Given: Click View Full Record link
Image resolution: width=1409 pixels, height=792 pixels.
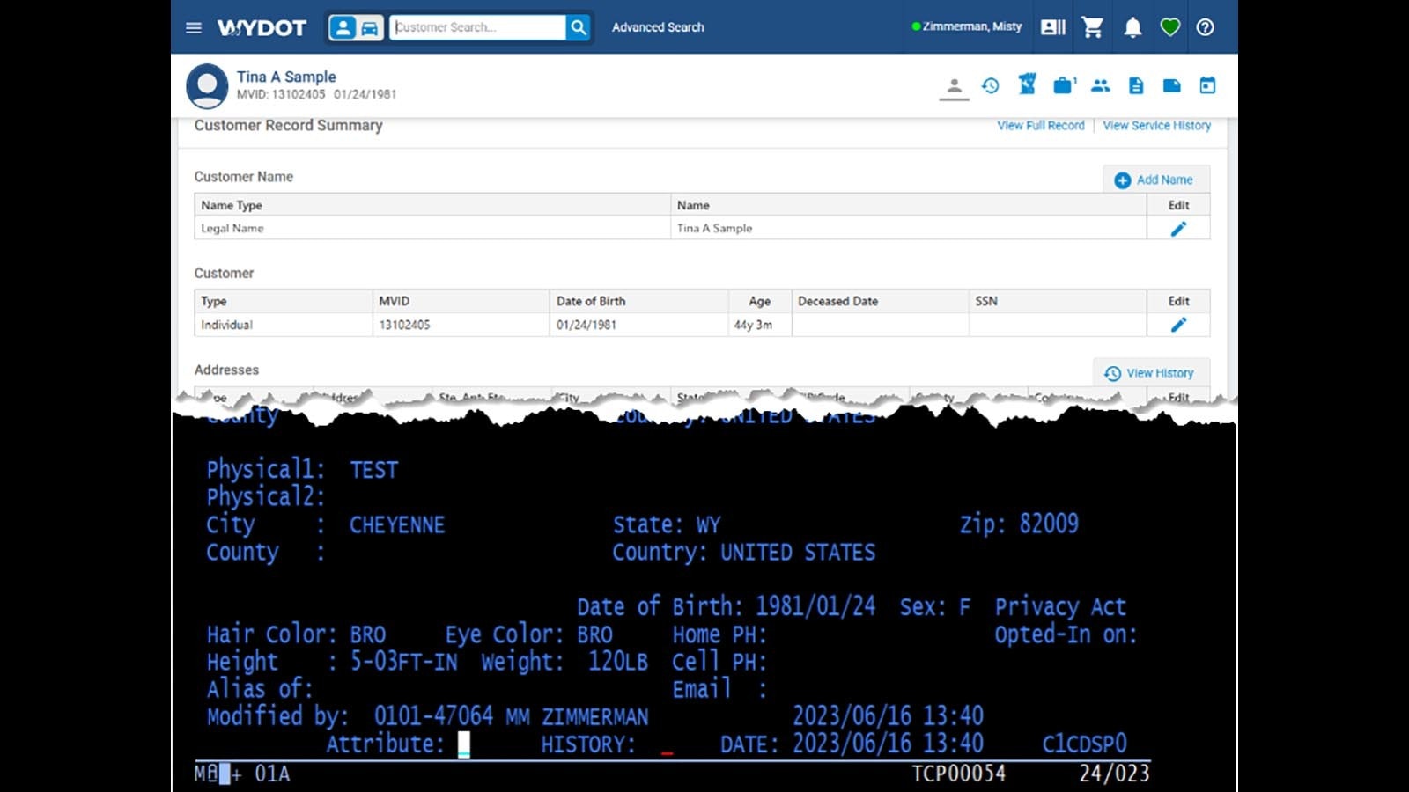Looking at the screenshot, I should 1040,126.
